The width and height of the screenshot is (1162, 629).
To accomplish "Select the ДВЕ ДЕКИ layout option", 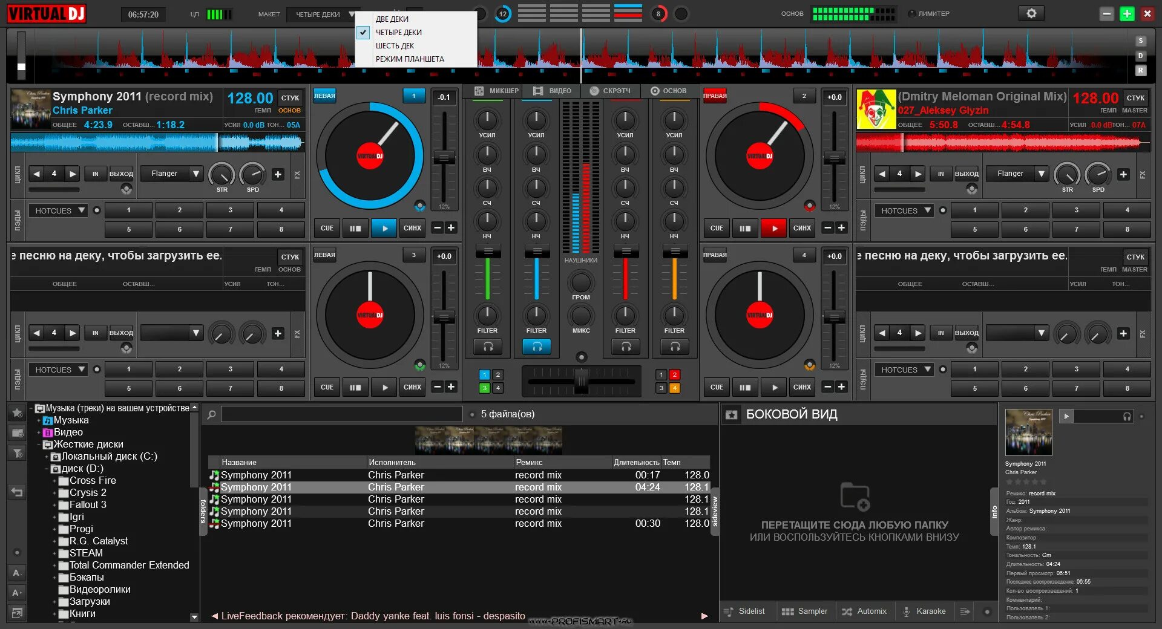I will 392,19.
